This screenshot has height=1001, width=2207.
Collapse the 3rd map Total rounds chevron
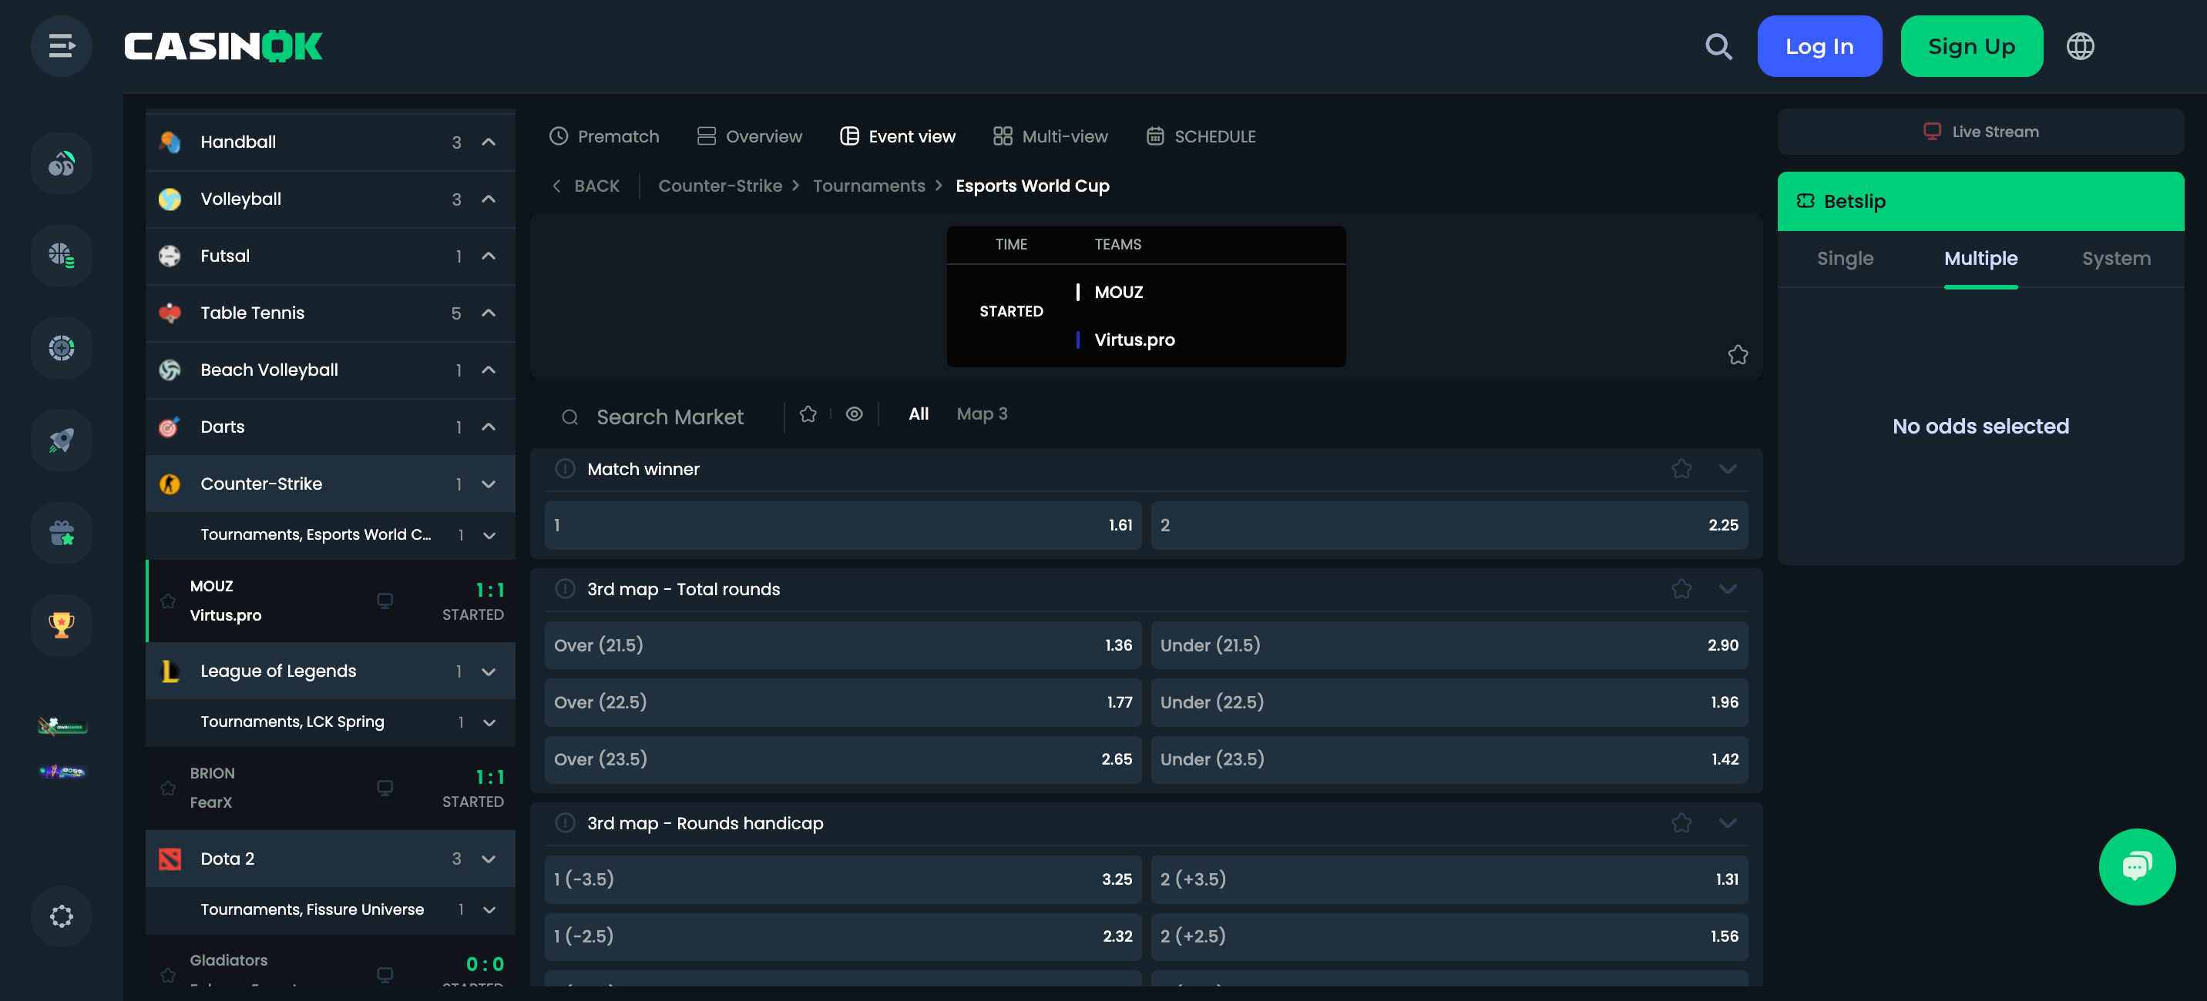click(1727, 588)
